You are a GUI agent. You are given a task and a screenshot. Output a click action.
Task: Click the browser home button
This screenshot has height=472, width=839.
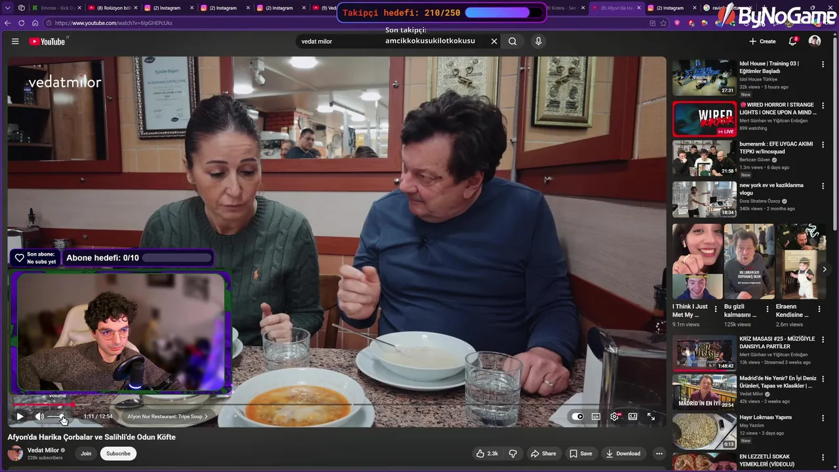tap(35, 23)
